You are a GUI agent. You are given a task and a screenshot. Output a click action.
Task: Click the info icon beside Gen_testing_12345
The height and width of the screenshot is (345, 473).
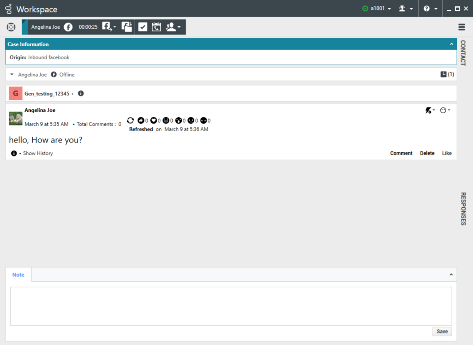81,94
